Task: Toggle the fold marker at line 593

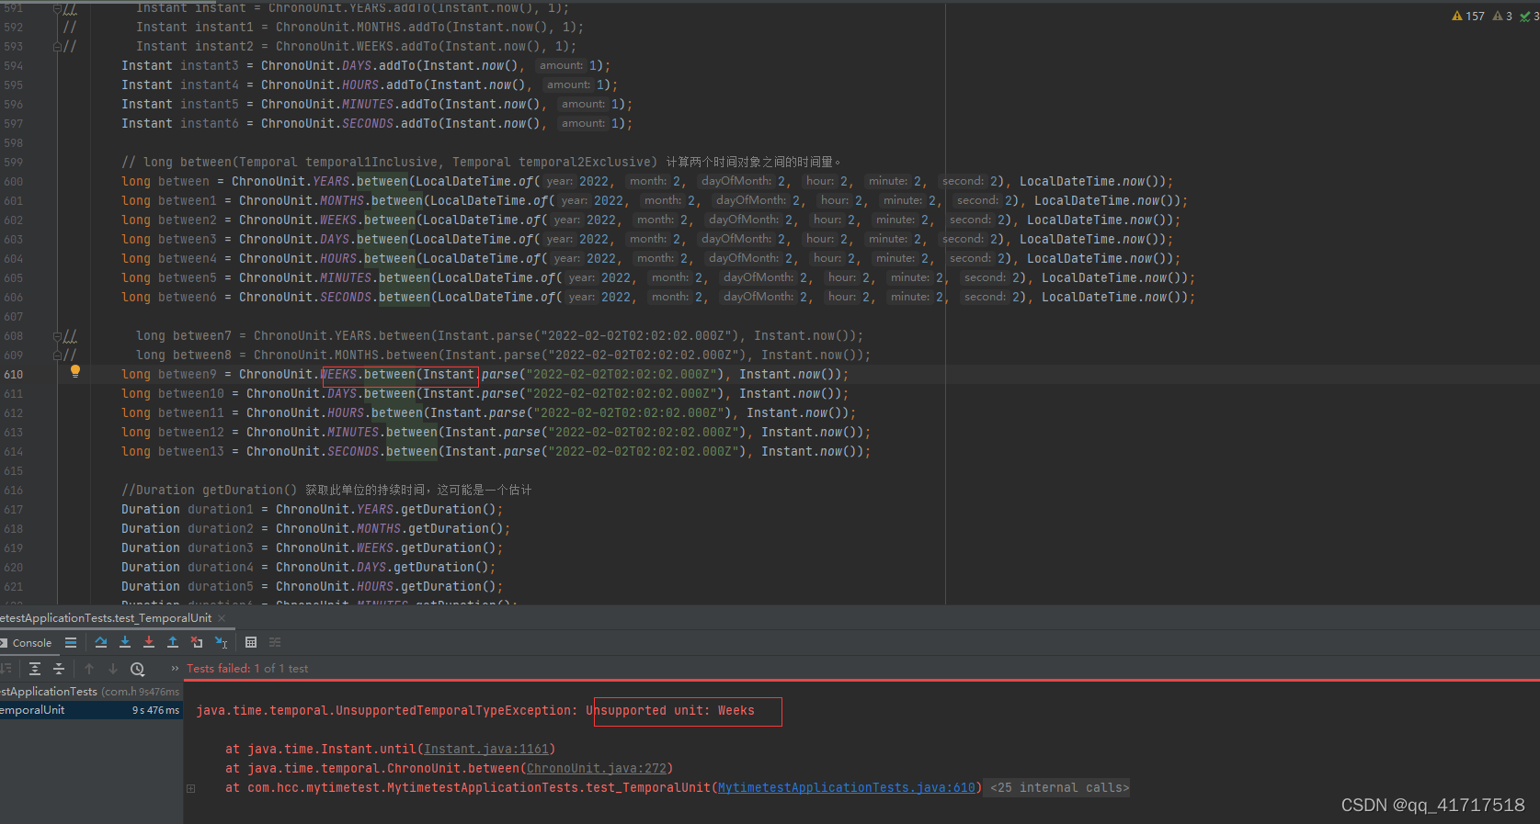Action: pyautogui.click(x=58, y=46)
